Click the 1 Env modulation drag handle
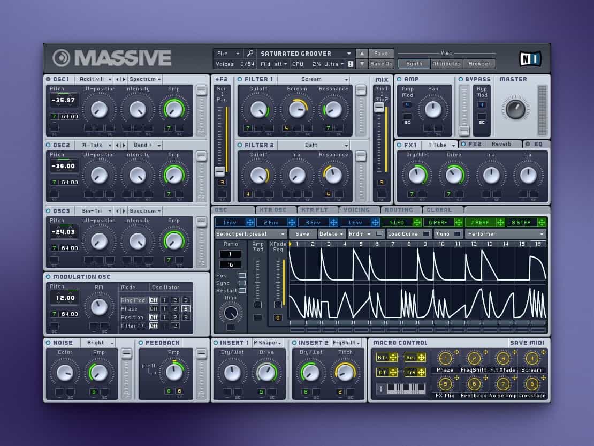594x446 pixels. point(250,222)
